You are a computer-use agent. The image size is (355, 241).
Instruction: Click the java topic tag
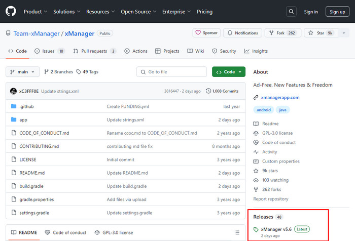(x=282, y=110)
